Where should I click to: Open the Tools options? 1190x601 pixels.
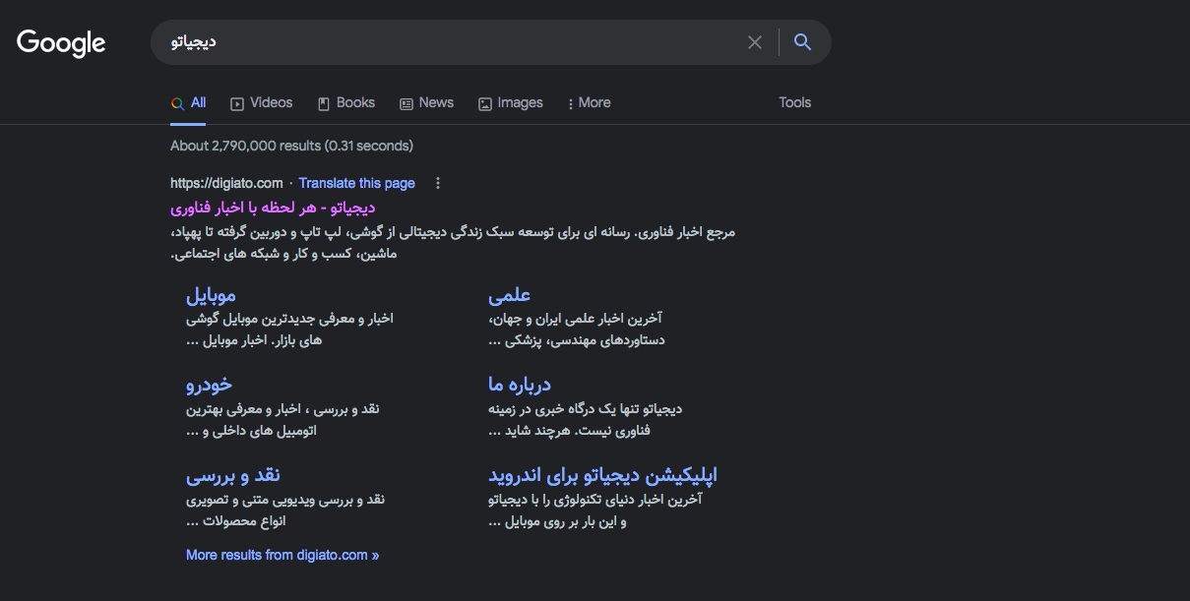click(795, 102)
